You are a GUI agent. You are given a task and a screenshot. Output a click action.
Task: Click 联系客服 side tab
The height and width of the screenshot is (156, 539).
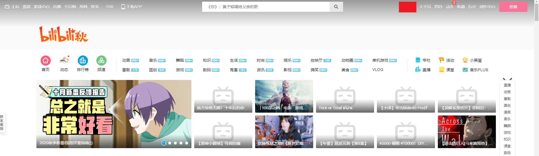click(2, 122)
